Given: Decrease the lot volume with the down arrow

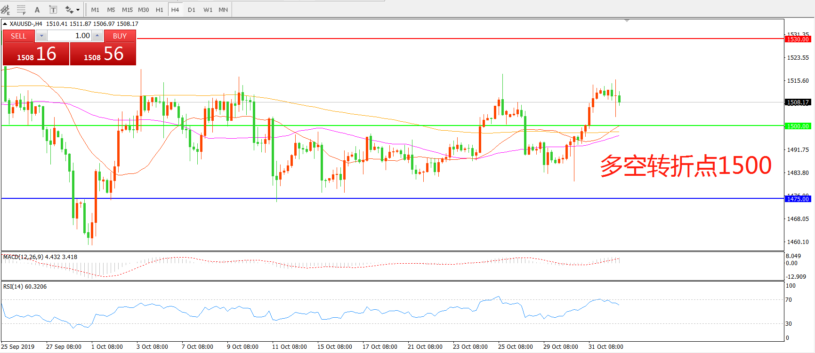Looking at the screenshot, I should pos(41,36).
